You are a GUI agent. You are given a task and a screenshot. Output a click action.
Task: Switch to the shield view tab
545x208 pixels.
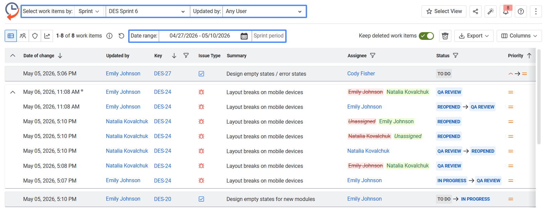tap(35, 36)
